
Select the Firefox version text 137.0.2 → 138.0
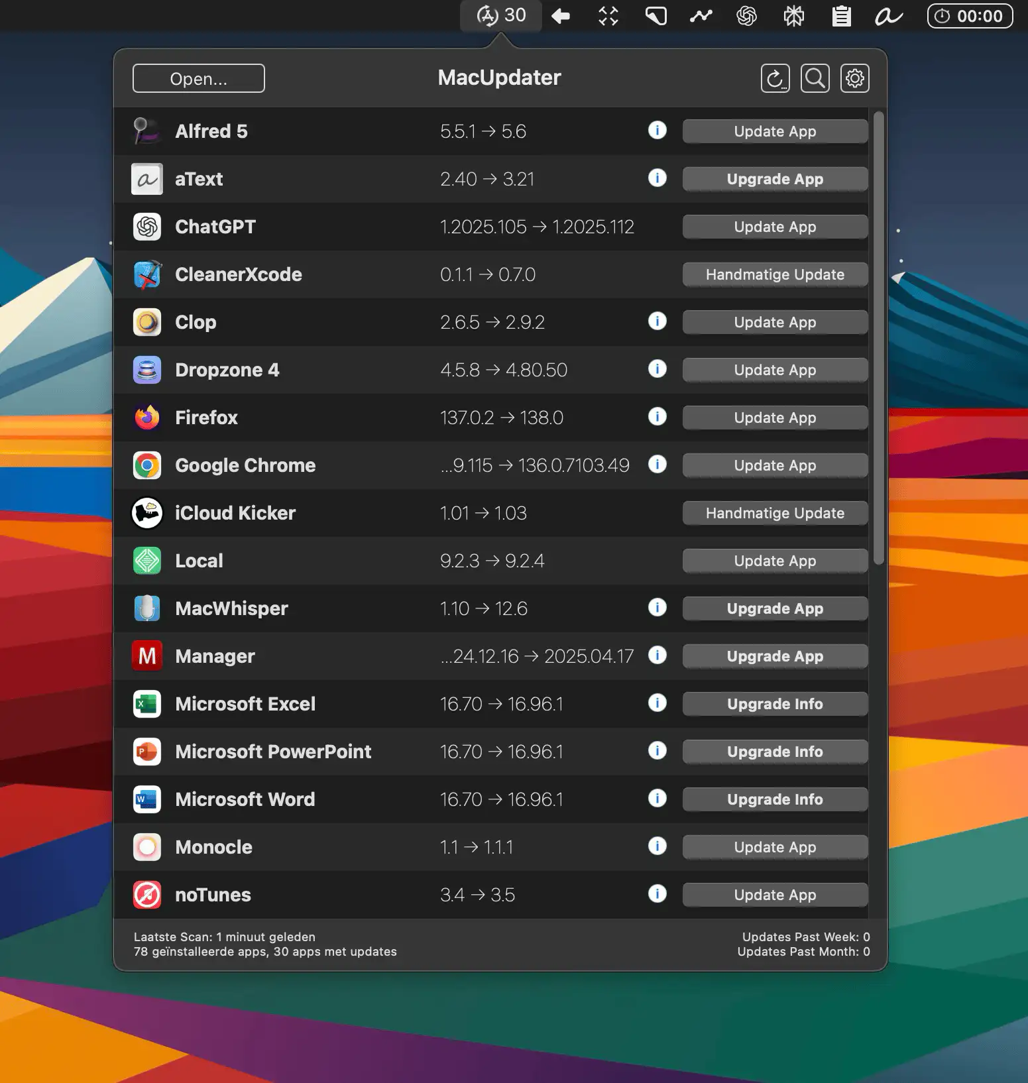click(502, 418)
